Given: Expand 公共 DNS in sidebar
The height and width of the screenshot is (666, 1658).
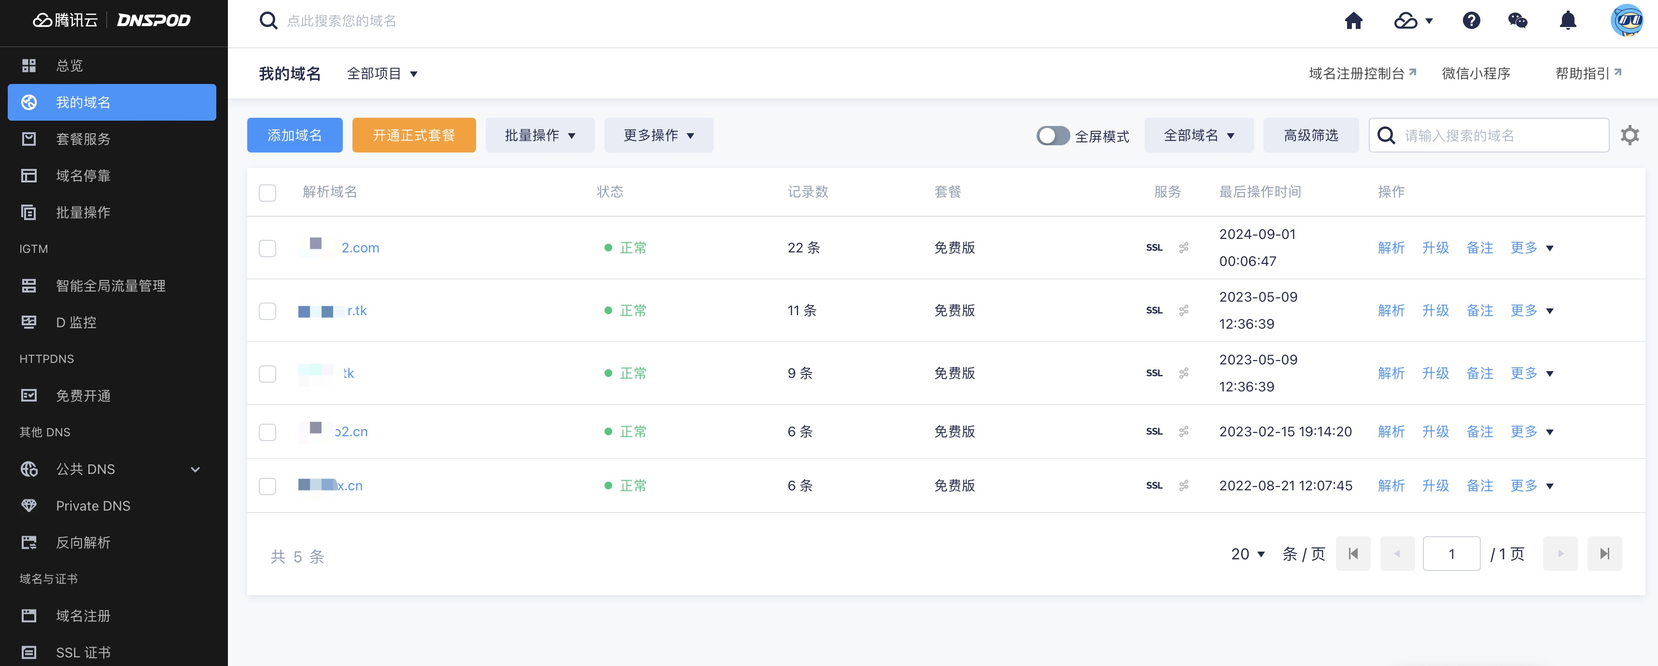Looking at the screenshot, I should pos(112,469).
